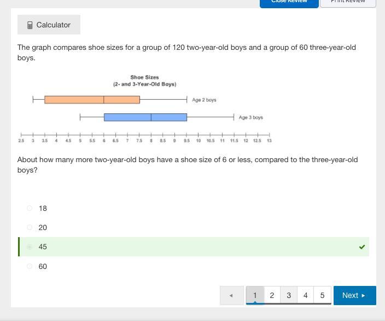
Task: Navigate to question page 4
Action: click(305, 295)
